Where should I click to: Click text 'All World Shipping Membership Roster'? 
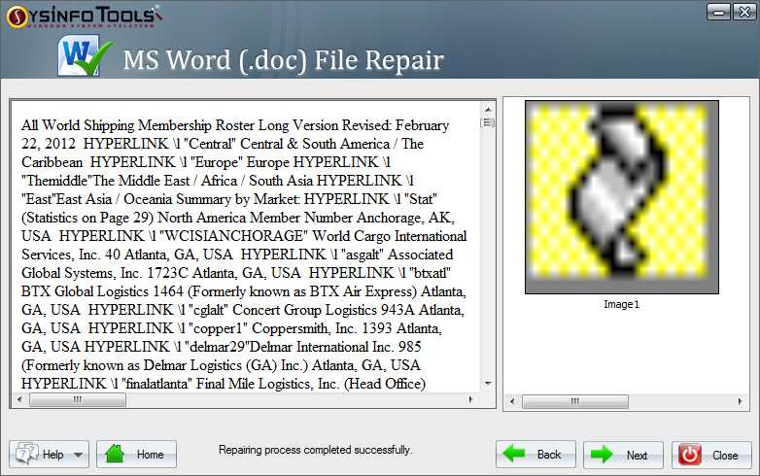[x=138, y=125]
